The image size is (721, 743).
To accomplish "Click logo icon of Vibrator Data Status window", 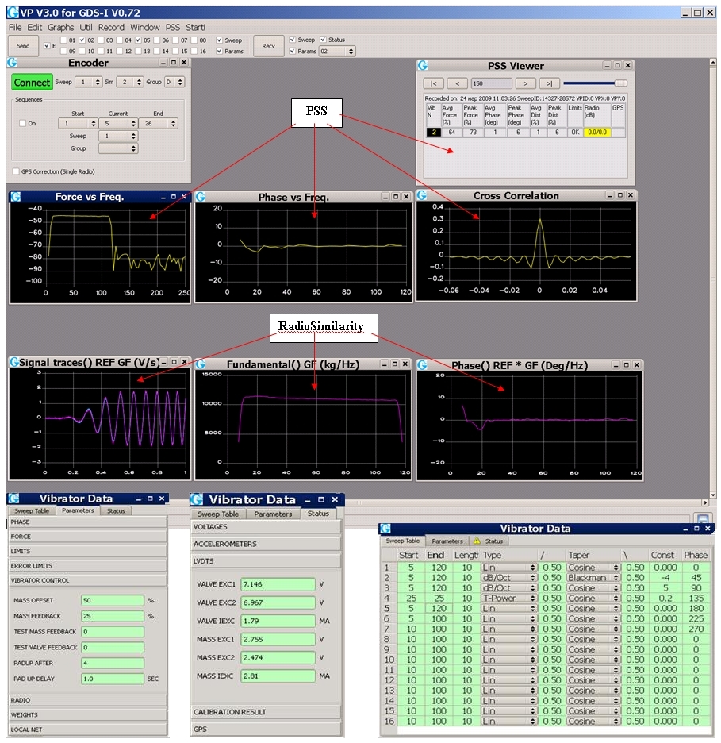I will 197,499.
